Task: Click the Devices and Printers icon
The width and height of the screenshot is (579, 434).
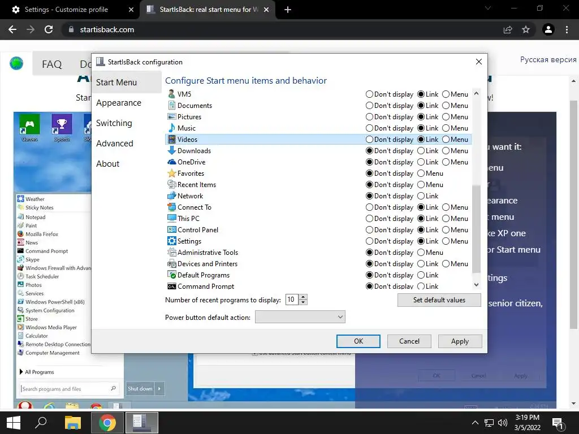Action: point(171,264)
